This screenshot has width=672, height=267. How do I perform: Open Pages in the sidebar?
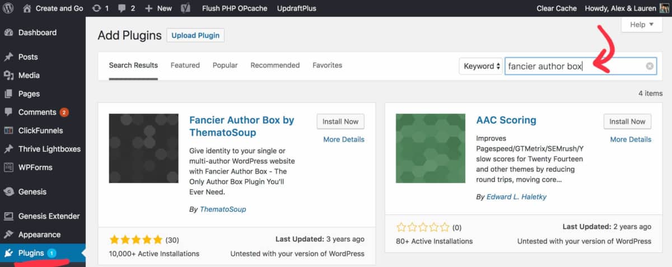click(29, 93)
